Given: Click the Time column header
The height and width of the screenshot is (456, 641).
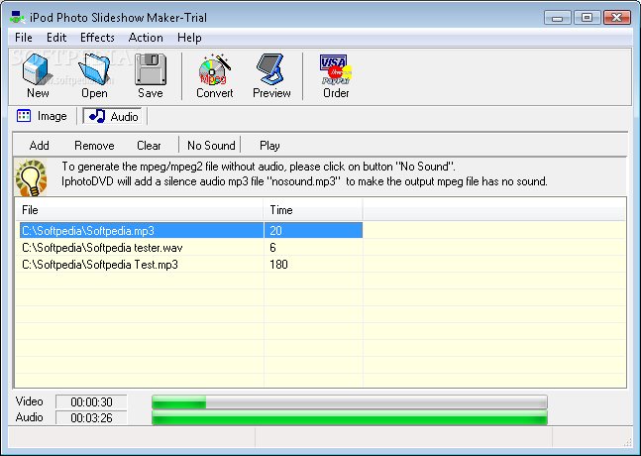Looking at the screenshot, I should tap(313, 210).
